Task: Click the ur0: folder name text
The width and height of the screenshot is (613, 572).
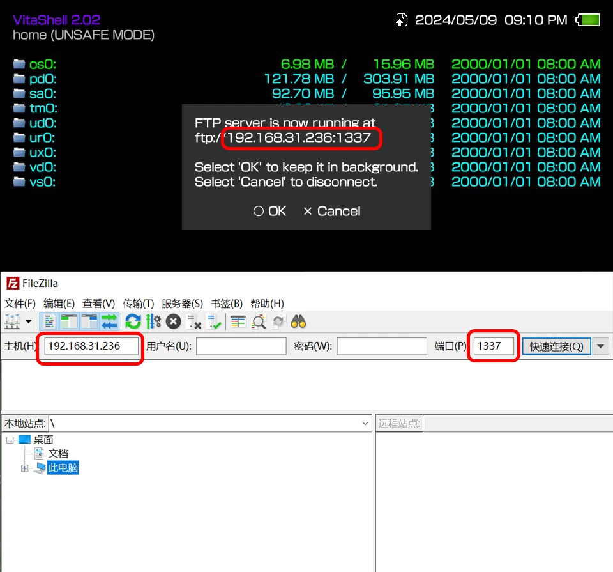Action: point(42,137)
